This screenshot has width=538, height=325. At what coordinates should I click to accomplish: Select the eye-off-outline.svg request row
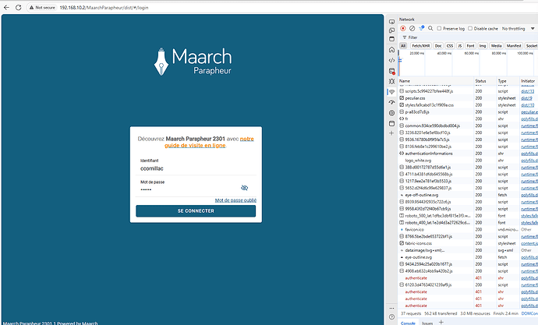(468, 195)
